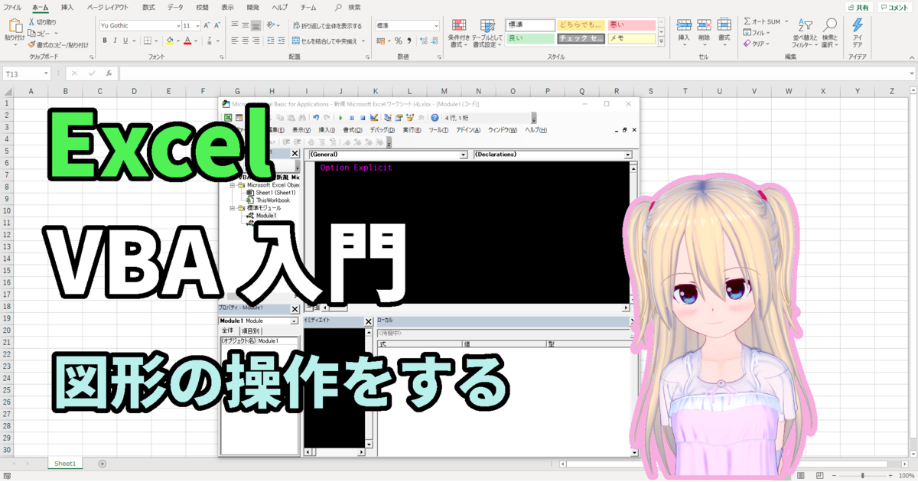Click the Name Box showing T13
The height and width of the screenshot is (482, 918).
coord(27,73)
